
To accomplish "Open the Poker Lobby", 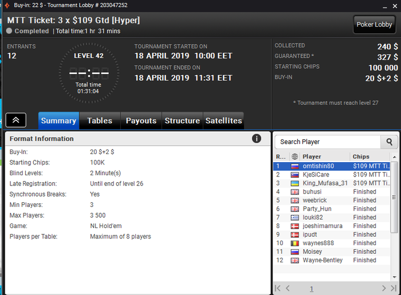I will point(374,25).
